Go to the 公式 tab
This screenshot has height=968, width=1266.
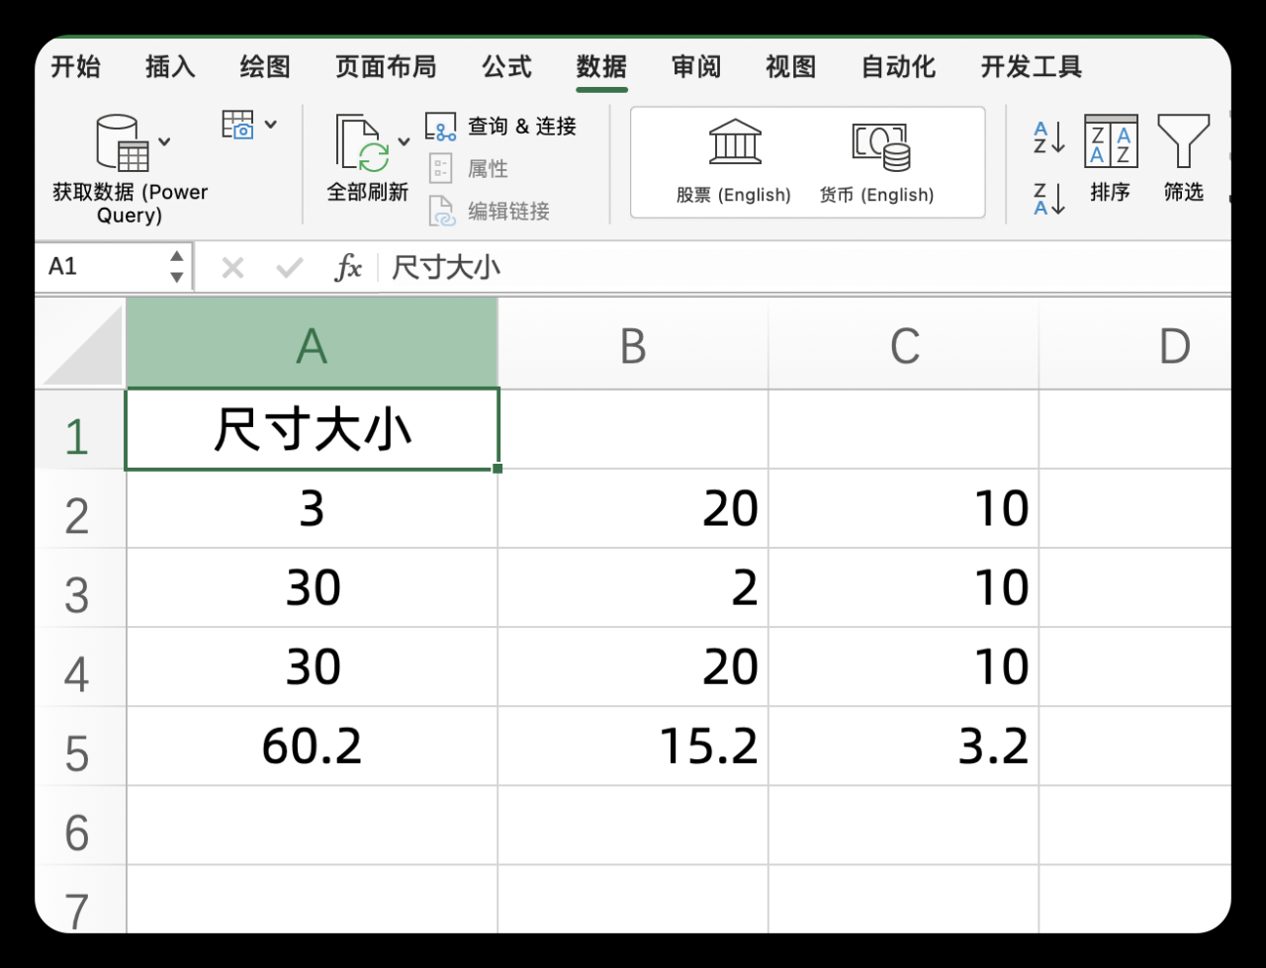506,66
